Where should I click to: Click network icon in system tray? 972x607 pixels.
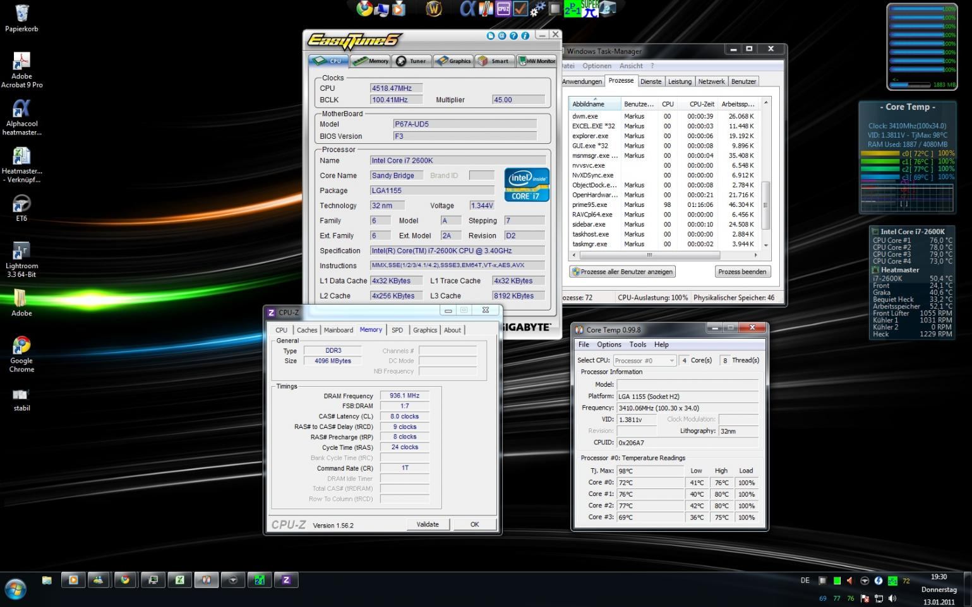pyautogui.click(x=879, y=598)
